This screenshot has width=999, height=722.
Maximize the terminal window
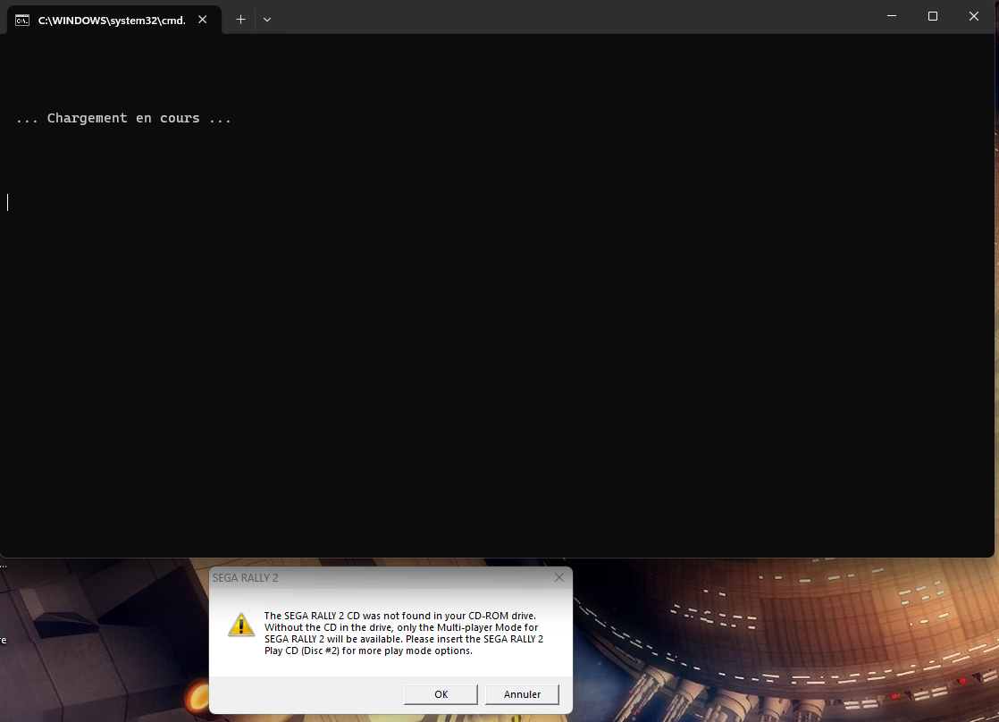[x=933, y=17]
